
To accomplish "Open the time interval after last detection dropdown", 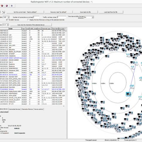I will click(89, 17).
